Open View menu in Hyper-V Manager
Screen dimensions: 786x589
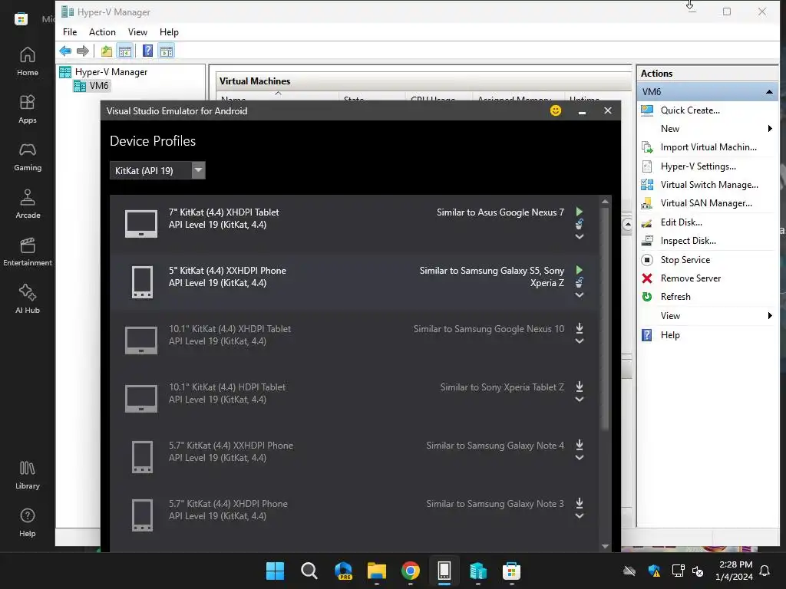(x=137, y=32)
